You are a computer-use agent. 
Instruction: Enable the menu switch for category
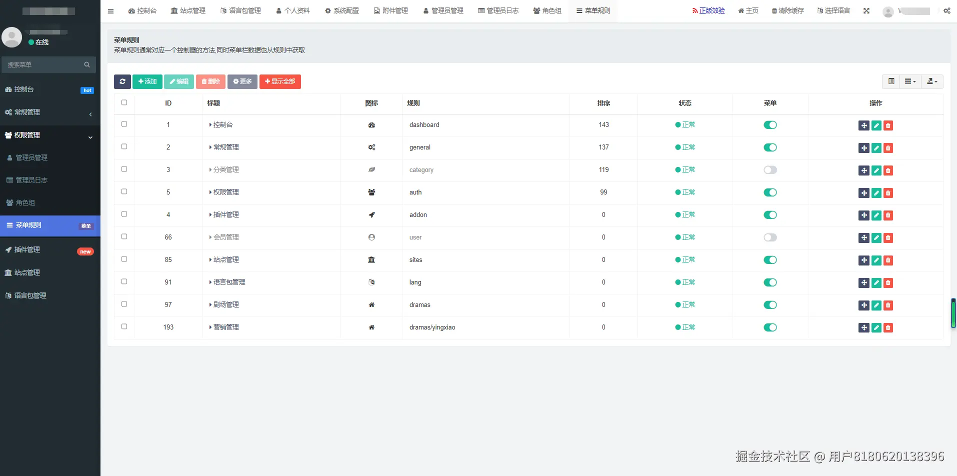pos(770,170)
